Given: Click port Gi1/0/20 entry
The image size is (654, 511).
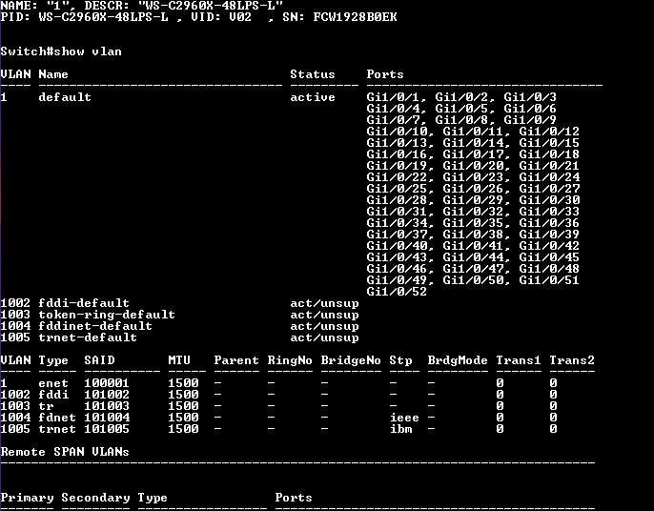Looking at the screenshot, I should [x=473, y=166].
